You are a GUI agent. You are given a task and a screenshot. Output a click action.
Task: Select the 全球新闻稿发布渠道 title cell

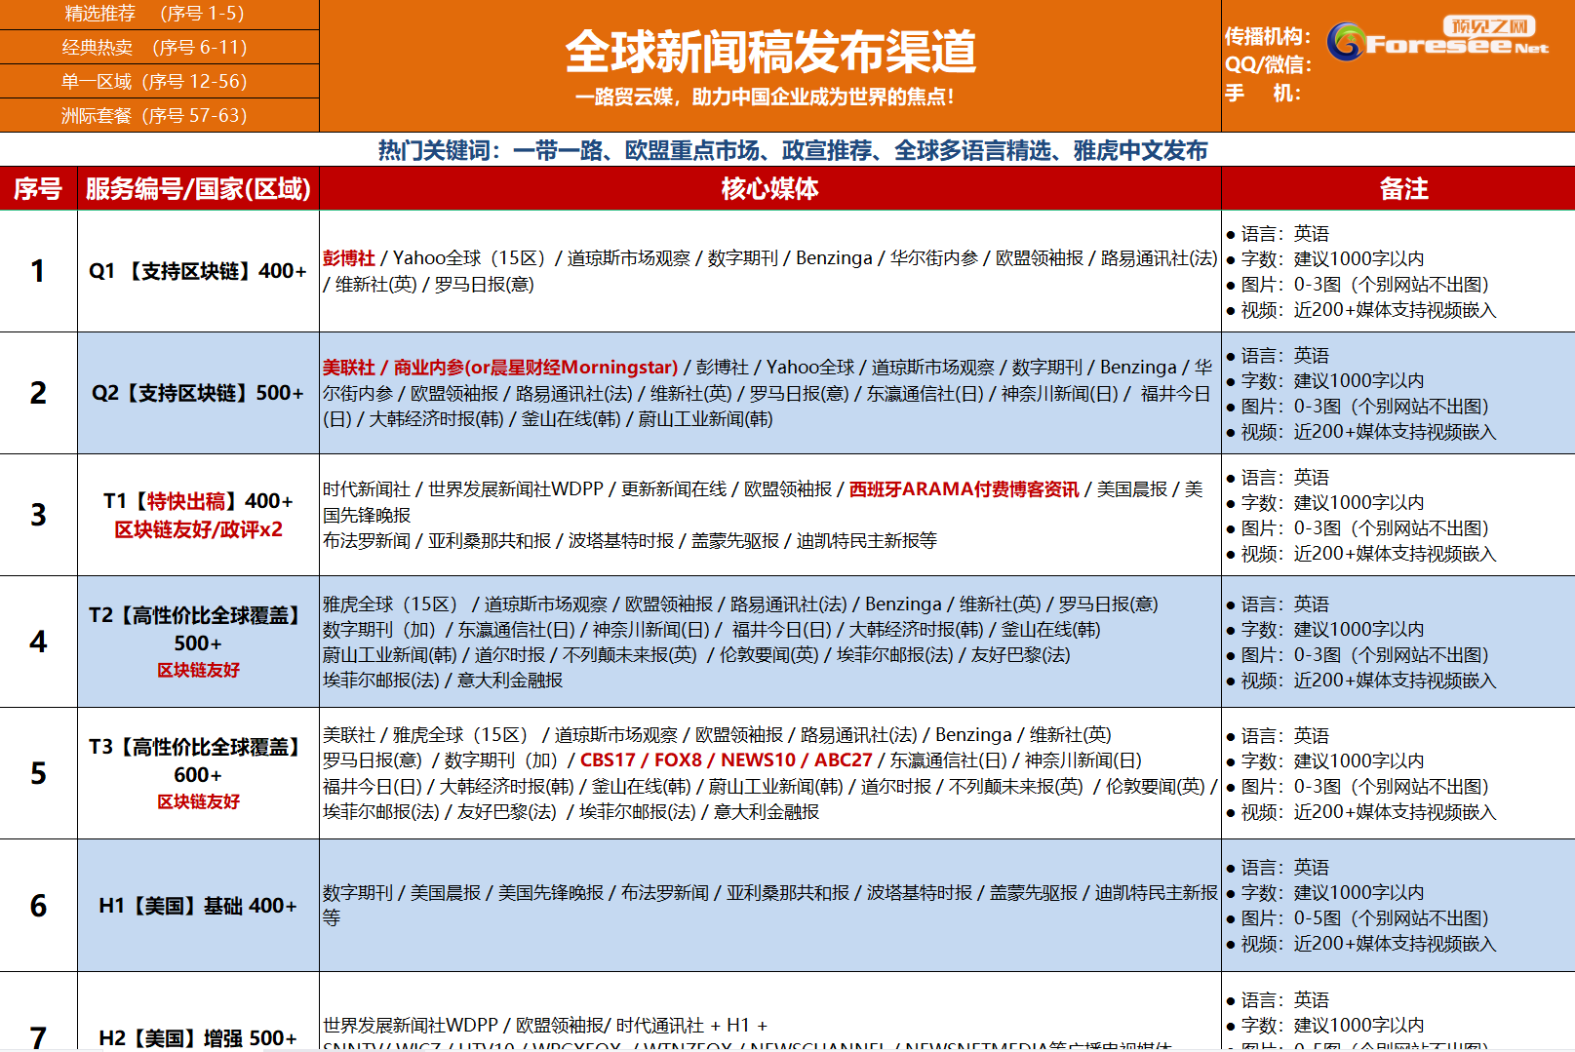(769, 53)
